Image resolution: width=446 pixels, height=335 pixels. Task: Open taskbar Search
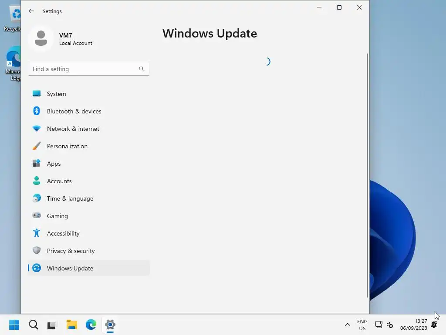point(34,325)
